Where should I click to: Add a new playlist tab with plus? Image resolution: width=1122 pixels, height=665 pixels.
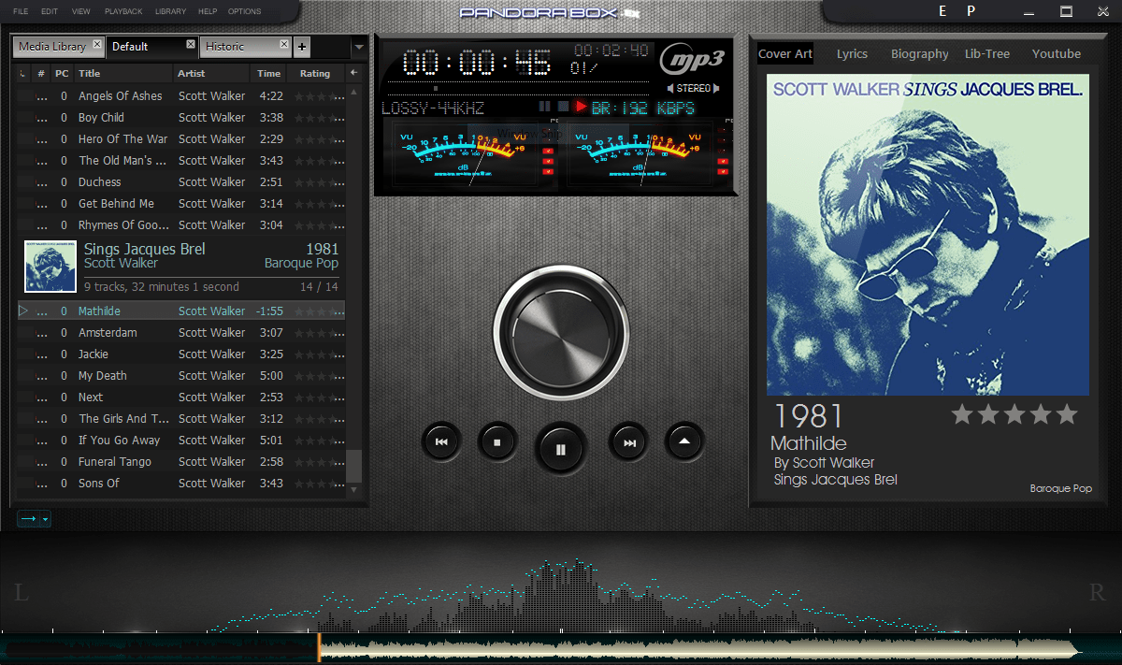[x=301, y=47]
